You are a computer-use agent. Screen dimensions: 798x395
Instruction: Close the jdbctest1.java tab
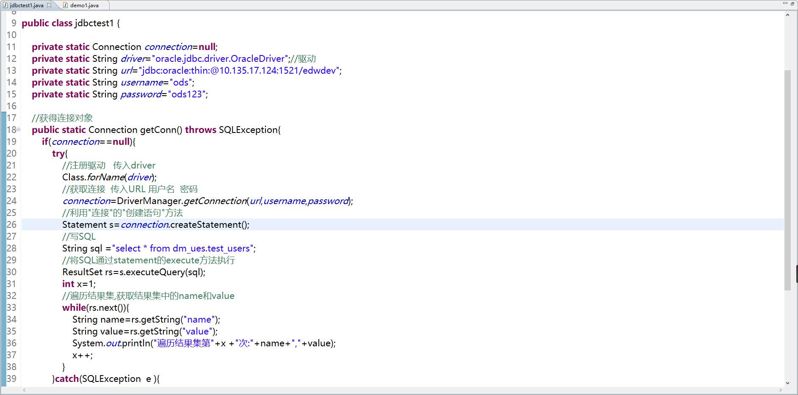coord(49,5)
